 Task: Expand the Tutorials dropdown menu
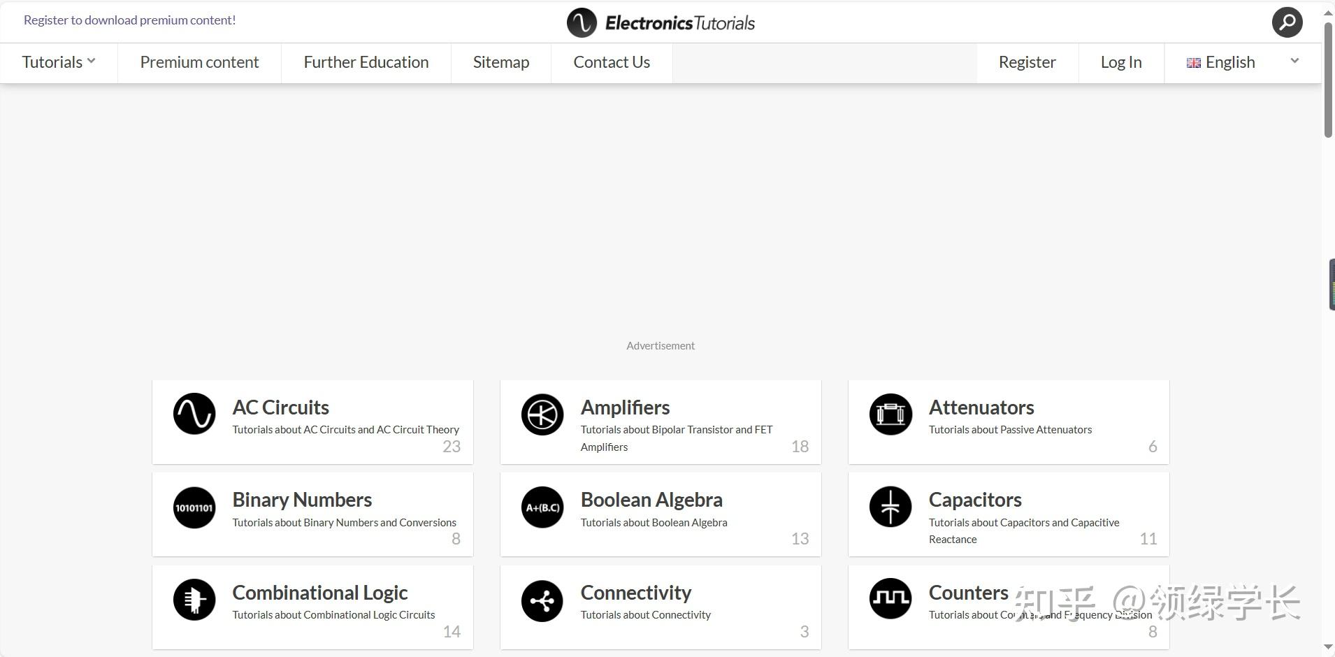pos(59,62)
